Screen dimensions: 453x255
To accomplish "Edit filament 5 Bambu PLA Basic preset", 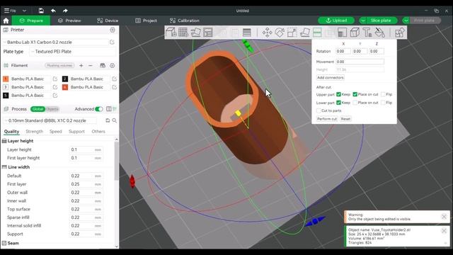I will click(x=55, y=95).
